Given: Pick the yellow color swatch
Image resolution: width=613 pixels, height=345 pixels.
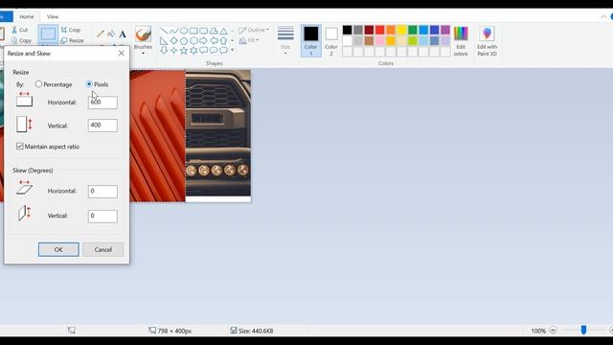Looking at the screenshot, I should [x=402, y=30].
